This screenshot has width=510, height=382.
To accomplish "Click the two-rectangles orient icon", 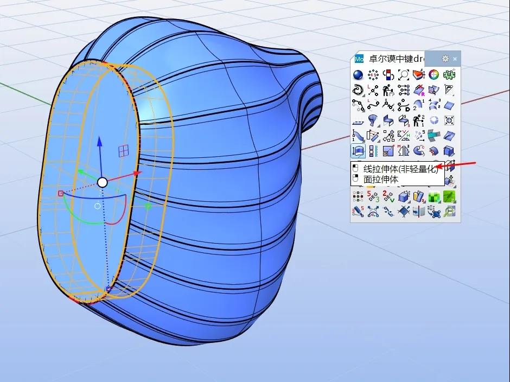I will pos(373,136).
